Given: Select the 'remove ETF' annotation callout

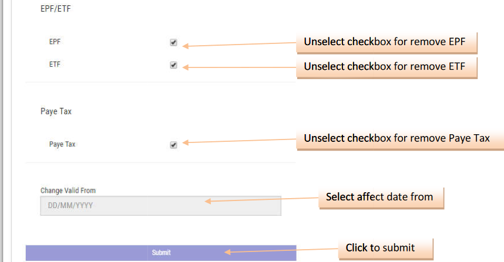Looking at the screenshot, I should pyautogui.click(x=388, y=67).
